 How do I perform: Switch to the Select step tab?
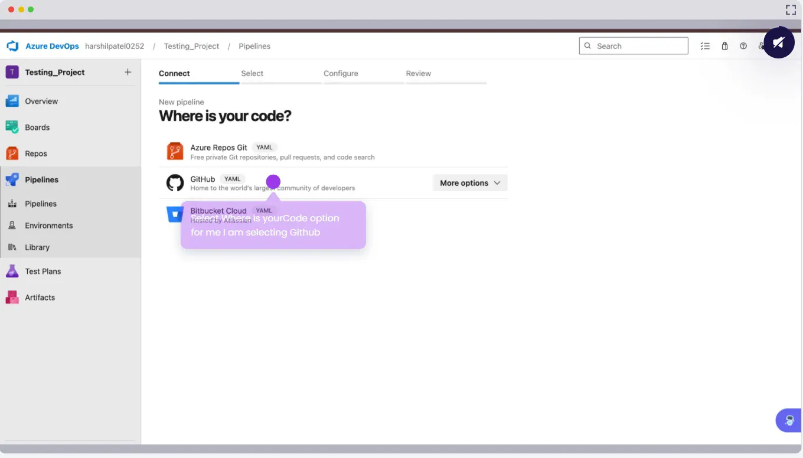click(x=252, y=74)
